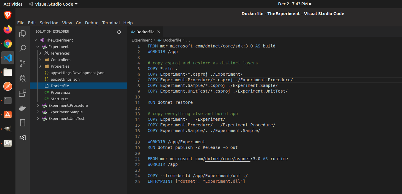The image size is (402, 194).
Task: Expand the Controllers folder
Action: (x=40, y=60)
